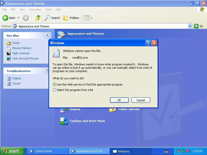This screenshot has width=207, height=155.
Task: Click the Folder Options icon
Action: [x=113, y=110]
